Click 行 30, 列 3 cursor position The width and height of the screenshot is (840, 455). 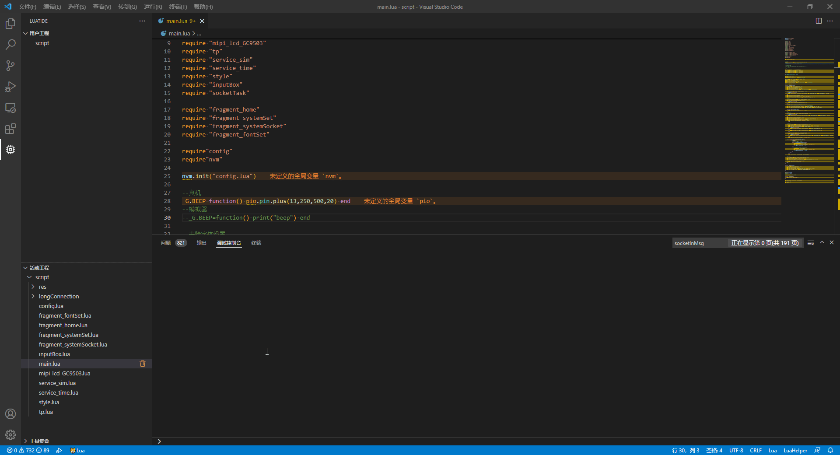tap(686, 450)
